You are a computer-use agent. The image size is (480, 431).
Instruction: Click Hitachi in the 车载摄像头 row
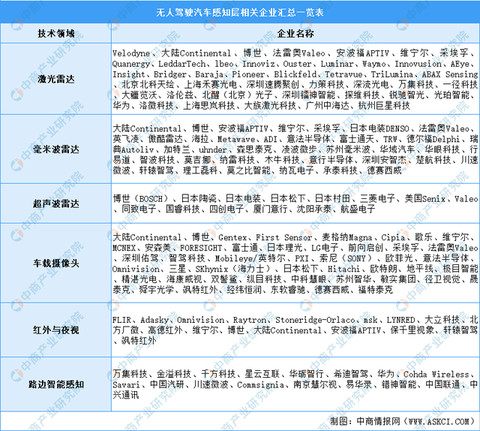[344, 269]
